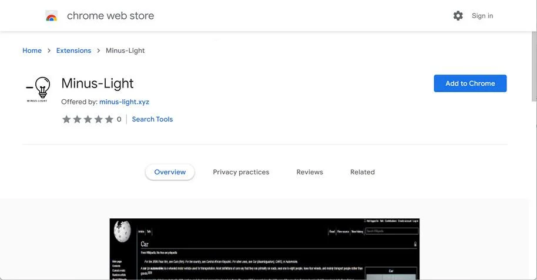Click the five-star rating row
Screen dimensions: 537x280
coord(88,119)
